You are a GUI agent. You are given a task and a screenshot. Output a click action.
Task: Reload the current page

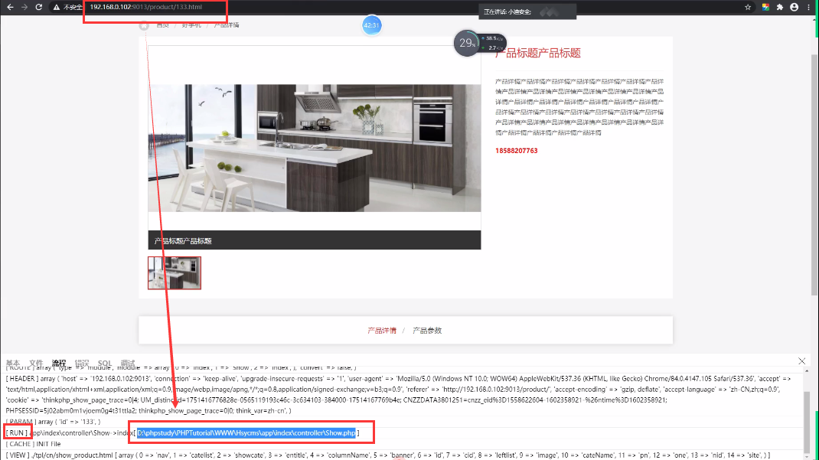39,7
